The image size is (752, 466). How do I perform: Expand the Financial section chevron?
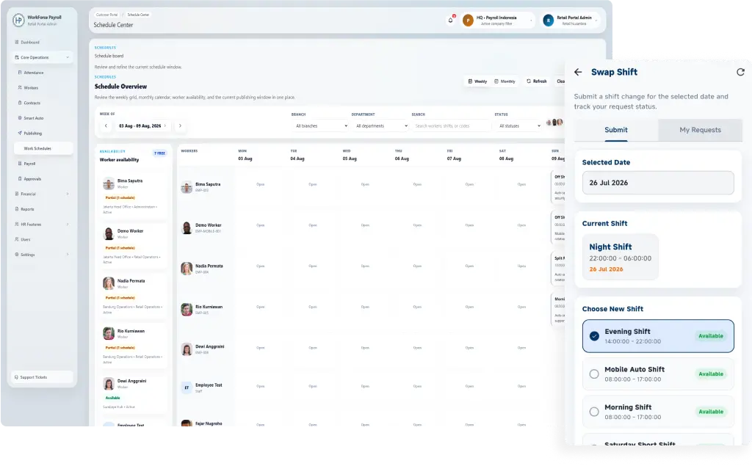(x=68, y=194)
